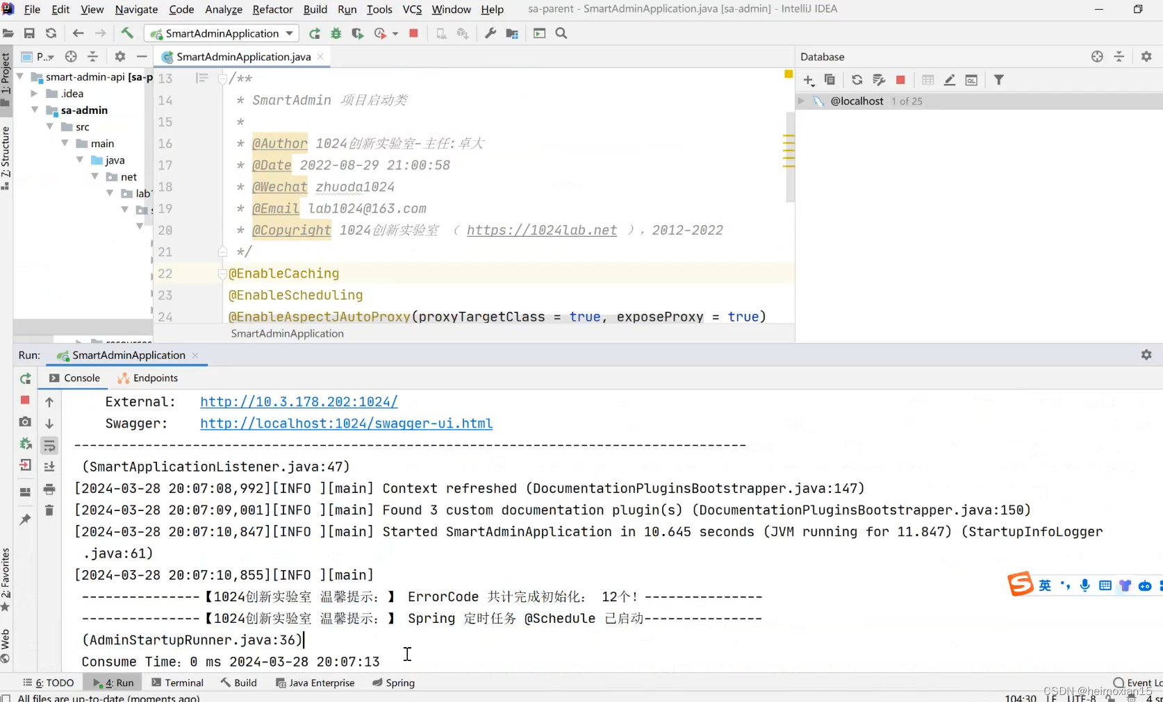The image size is (1163, 702).
Task: Collapse the sa-admin folder in project tree
Action: pos(35,110)
